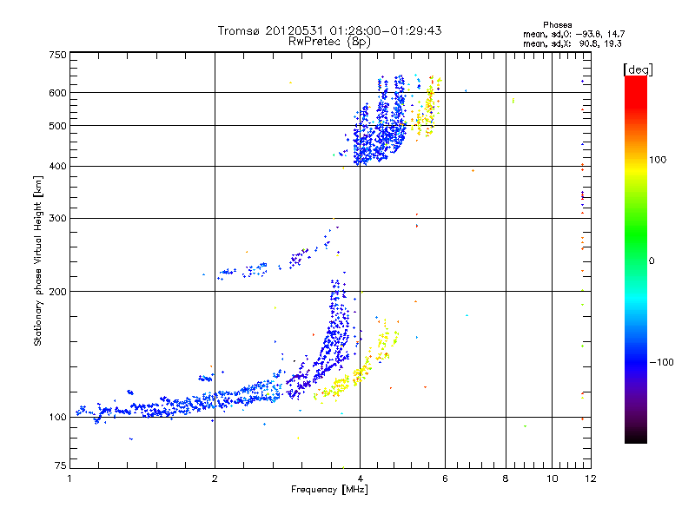Viewport: 695px width, 521px height.
Task: Click the x-axis tick label '8'
Action: pyautogui.click(x=506, y=478)
